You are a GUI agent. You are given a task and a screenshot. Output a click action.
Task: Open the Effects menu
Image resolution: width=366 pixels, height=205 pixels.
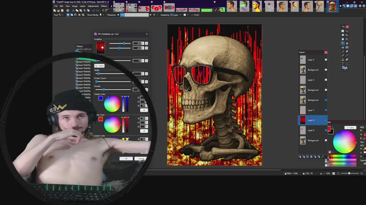[104, 6]
